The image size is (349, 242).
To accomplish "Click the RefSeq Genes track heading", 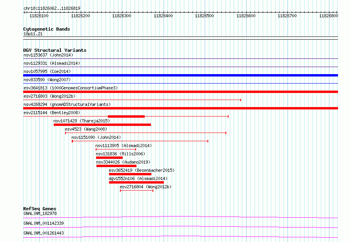I will click(x=40, y=209).
